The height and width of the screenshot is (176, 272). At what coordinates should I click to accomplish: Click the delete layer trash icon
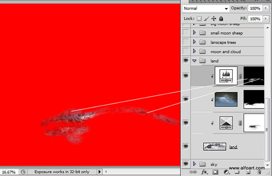point(259,172)
